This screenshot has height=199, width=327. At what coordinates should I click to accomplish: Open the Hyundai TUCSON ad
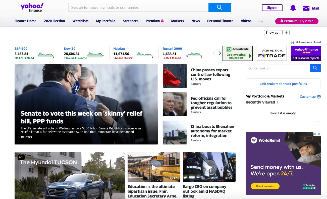coord(70,175)
